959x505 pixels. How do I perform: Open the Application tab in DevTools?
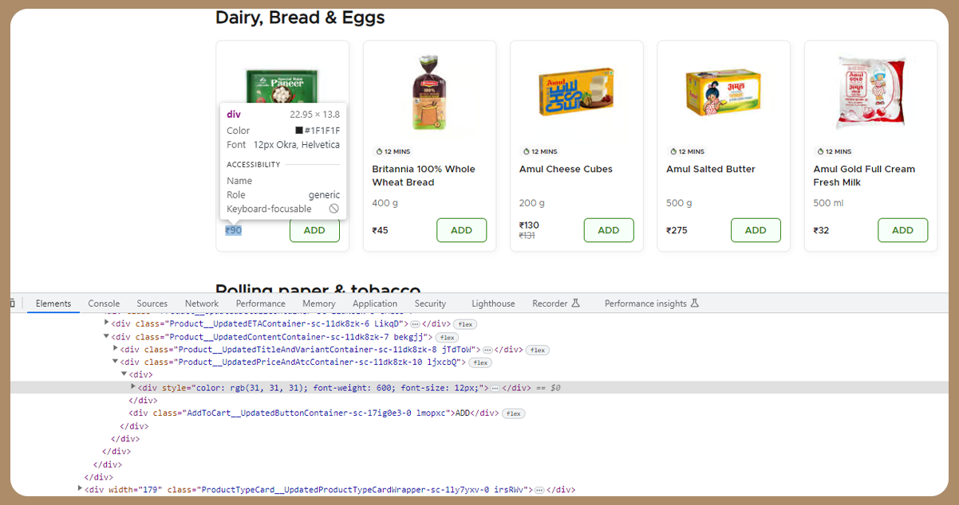pos(375,303)
